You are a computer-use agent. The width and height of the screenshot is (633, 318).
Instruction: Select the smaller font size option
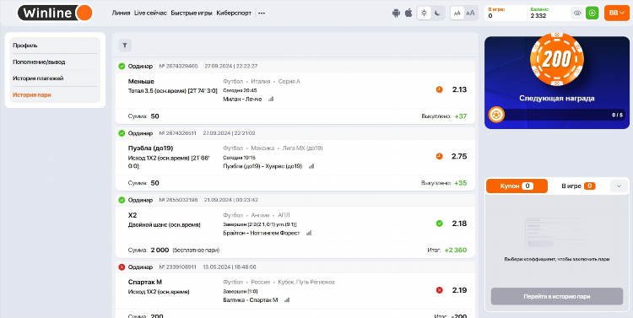pyautogui.click(x=457, y=13)
